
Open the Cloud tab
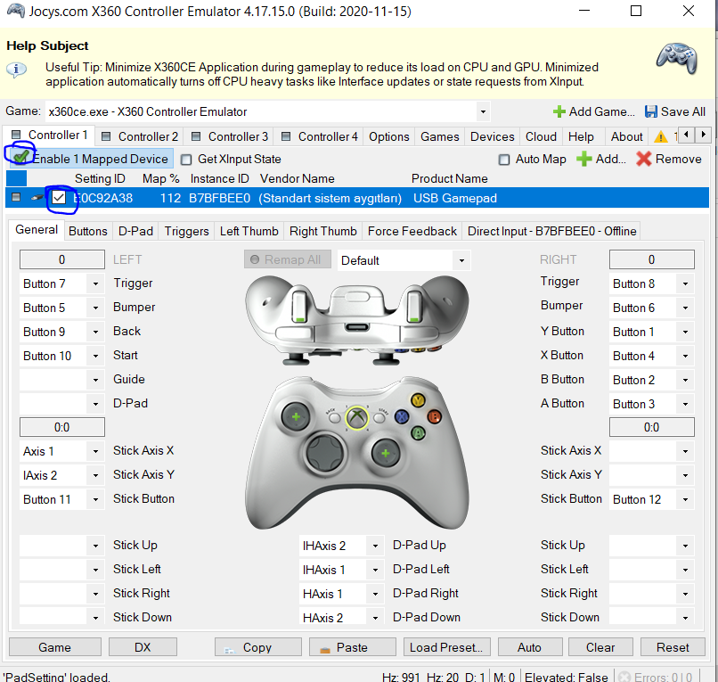[x=541, y=136]
